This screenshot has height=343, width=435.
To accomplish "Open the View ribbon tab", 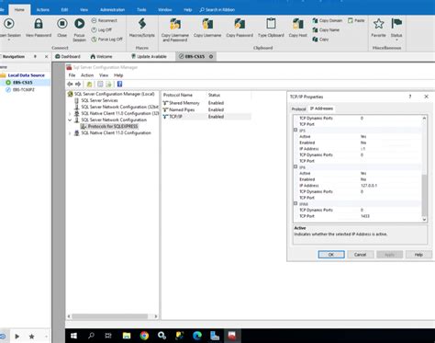I will pos(84,10).
